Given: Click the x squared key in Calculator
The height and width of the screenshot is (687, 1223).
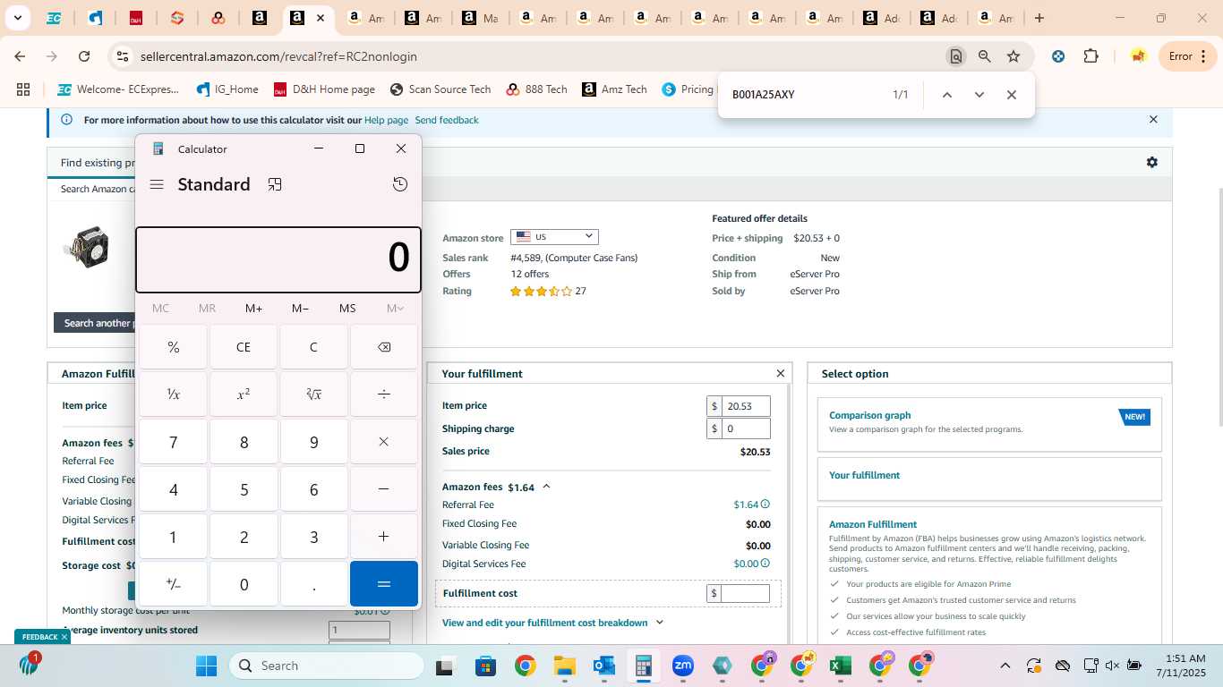Looking at the screenshot, I should click(x=244, y=394).
